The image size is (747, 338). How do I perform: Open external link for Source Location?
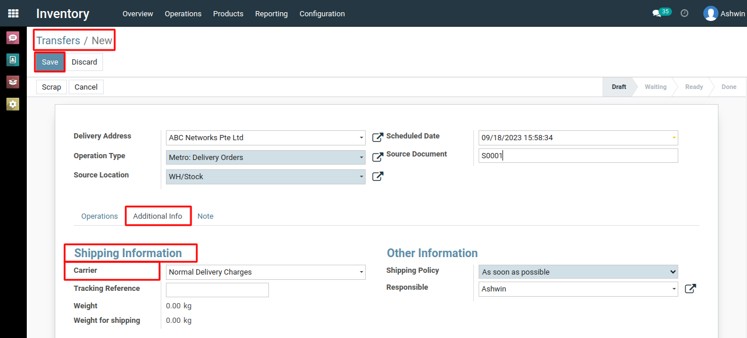click(378, 176)
